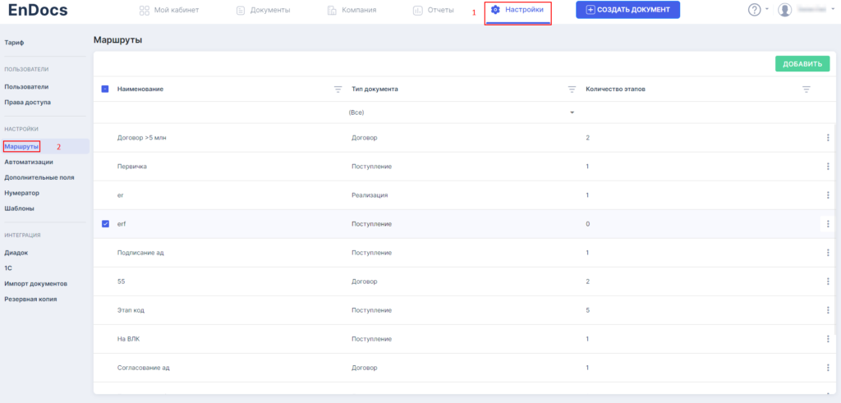
Task: Select Маршруты in the sidebar
Action: point(21,146)
